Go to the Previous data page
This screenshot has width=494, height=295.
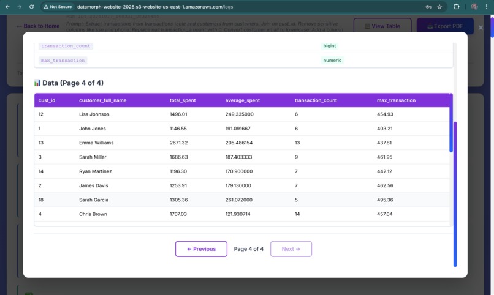201,248
